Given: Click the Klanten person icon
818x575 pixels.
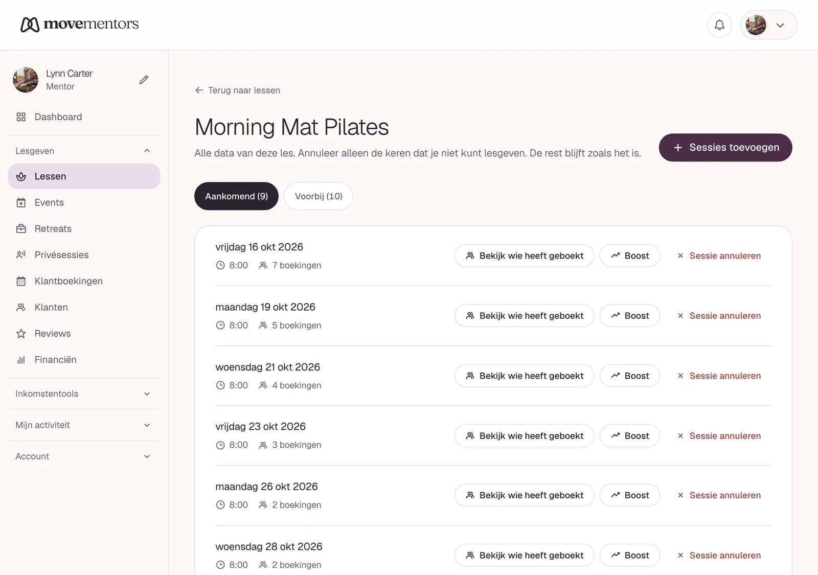Looking at the screenshot, I should point(21,307).
